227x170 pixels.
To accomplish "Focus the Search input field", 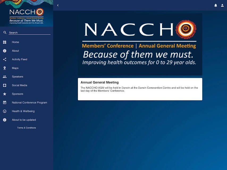I will tap(30, 33).
